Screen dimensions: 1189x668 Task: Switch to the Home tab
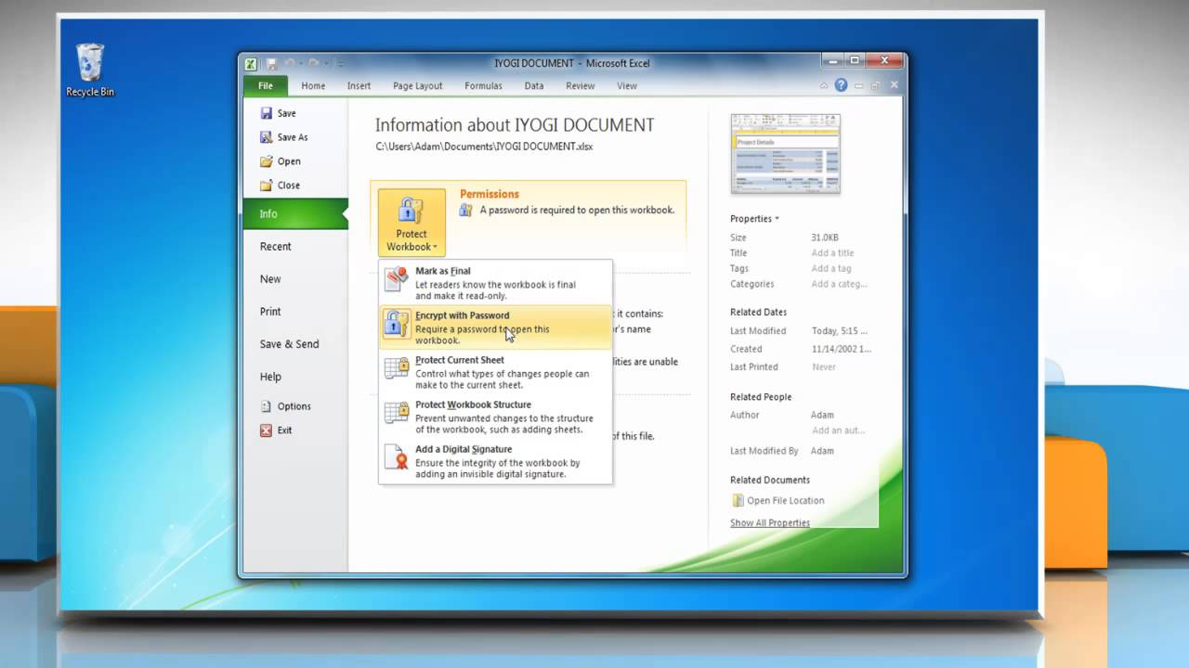(x=313, y=85)
